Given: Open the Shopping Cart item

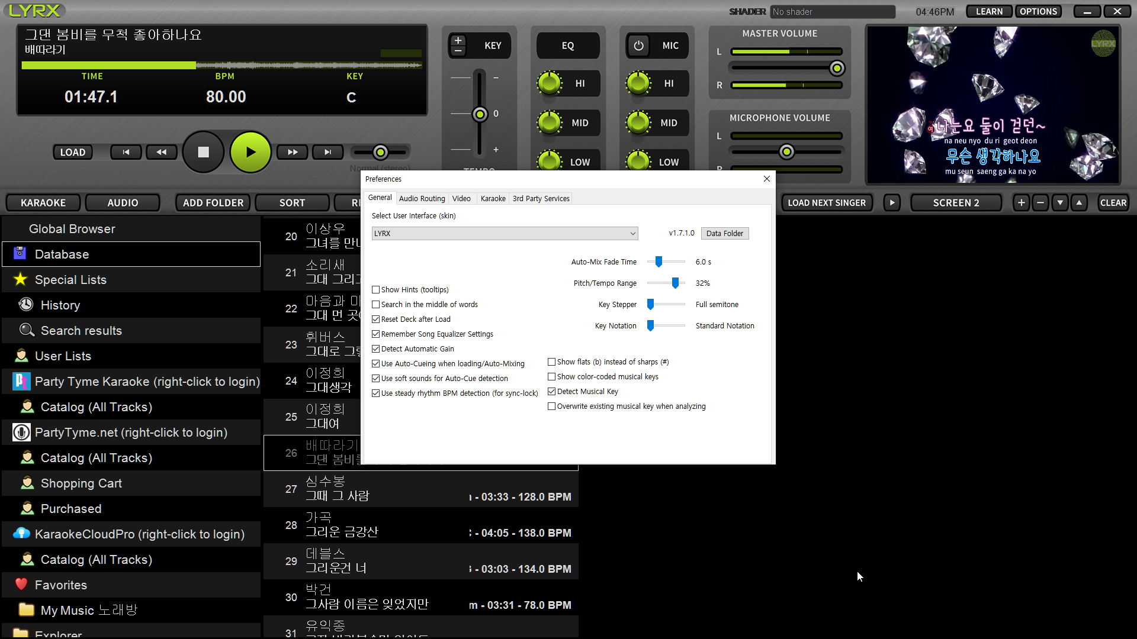Looking at the screenshot, I should (131, 483).
